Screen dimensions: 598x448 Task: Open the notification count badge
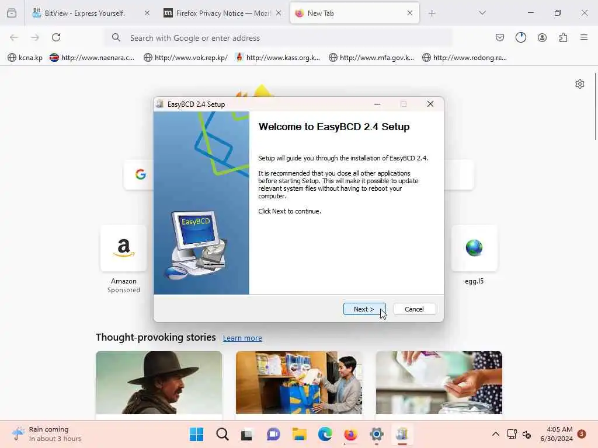582,434
